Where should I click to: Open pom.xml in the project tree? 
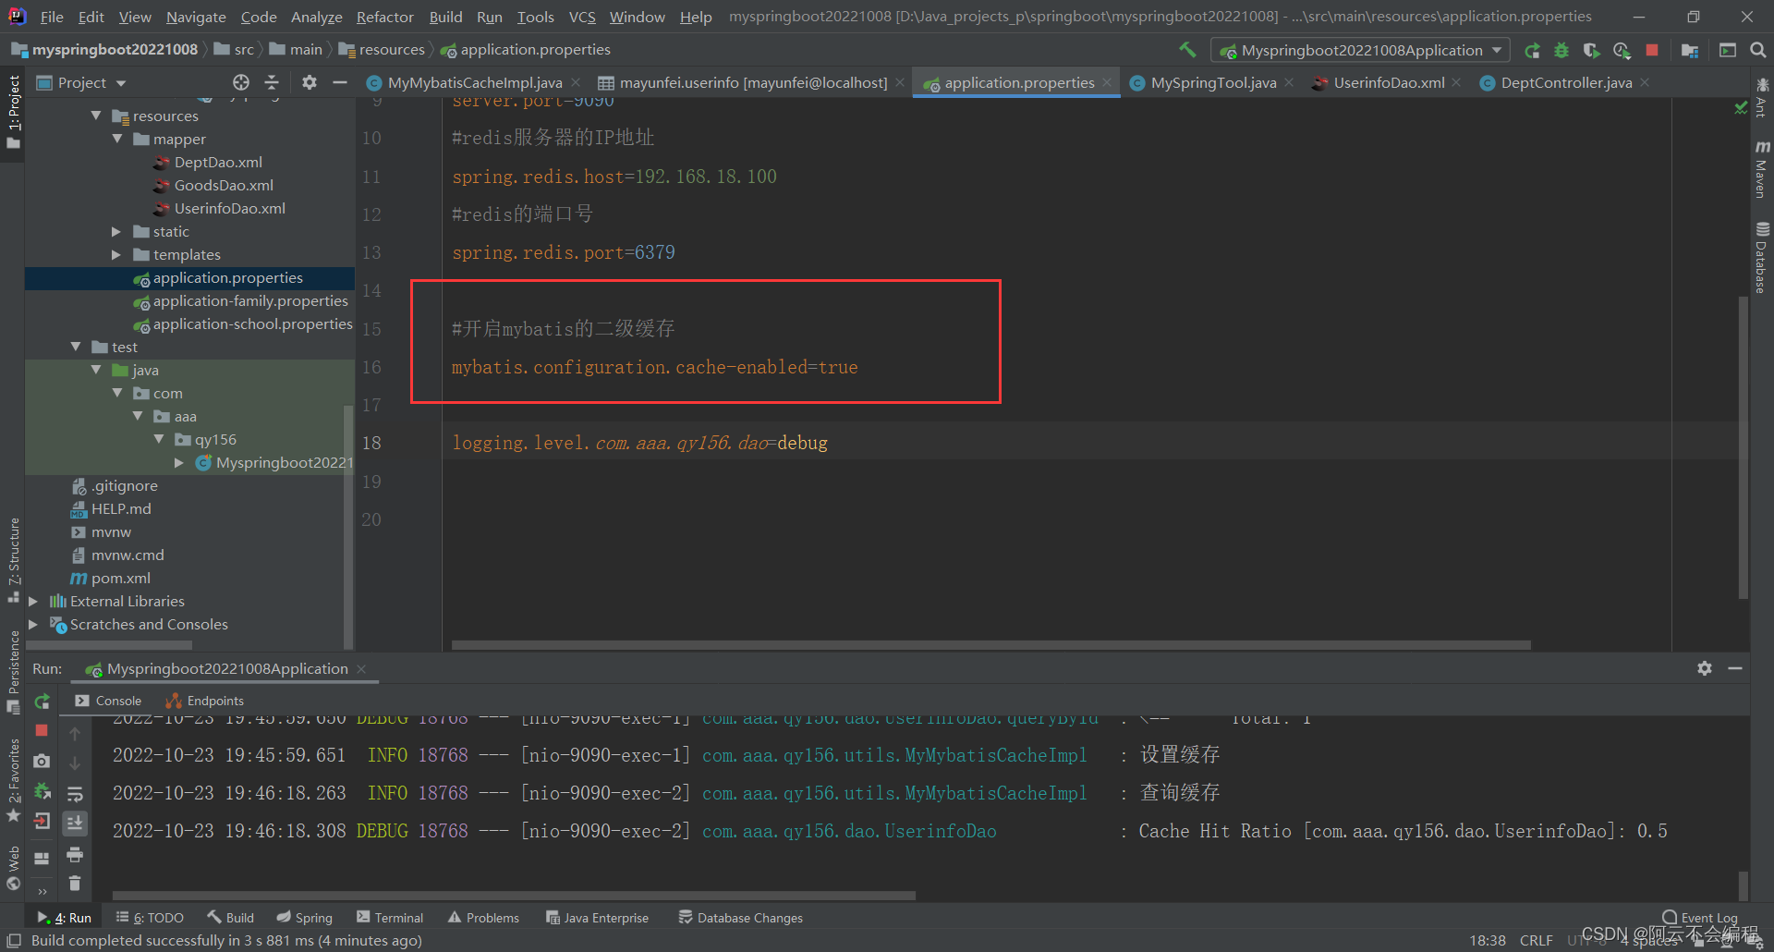pyautogui.click(x=111, y=578)
